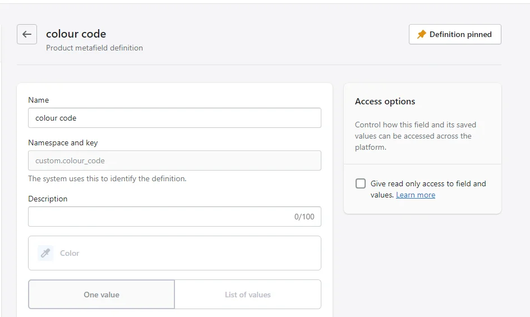Click the Name field label
Image resolution: width=530 pixels, height=317 pixels.
[x=39, y=100]
